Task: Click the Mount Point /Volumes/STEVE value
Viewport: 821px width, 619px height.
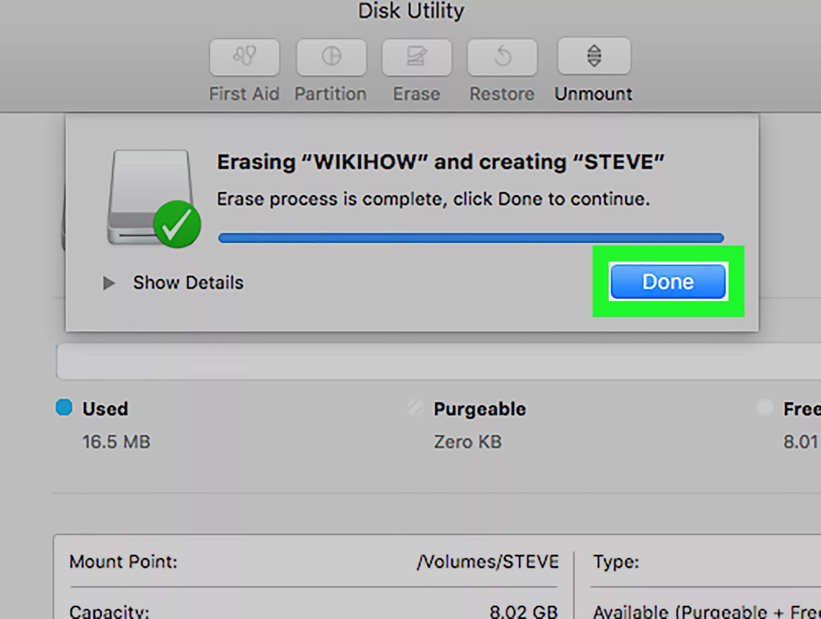Action: tap(487, 562)
